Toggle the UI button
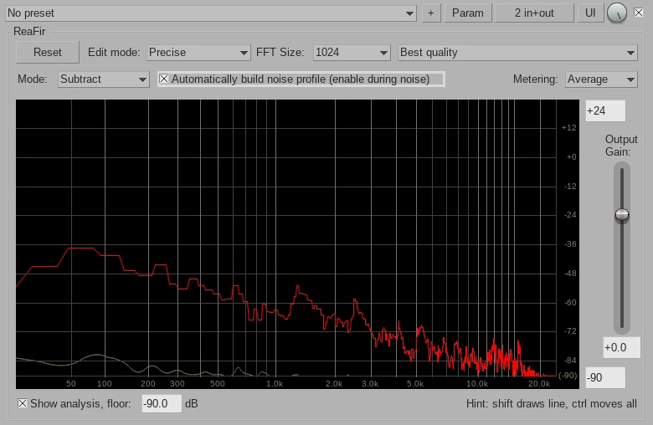This screenshot has width=653, height=425. pos(590,13)
